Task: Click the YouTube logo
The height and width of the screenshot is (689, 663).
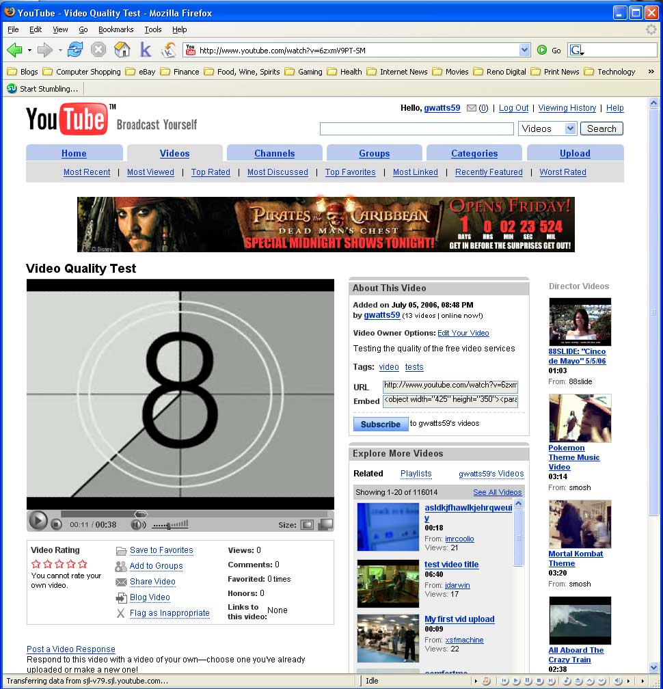Action: coord(67,119)
